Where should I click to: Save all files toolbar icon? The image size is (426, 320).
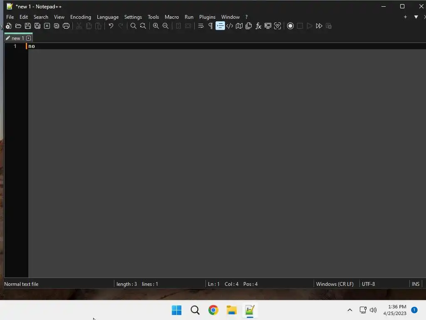pyautogui.click(x=37, y=26)
